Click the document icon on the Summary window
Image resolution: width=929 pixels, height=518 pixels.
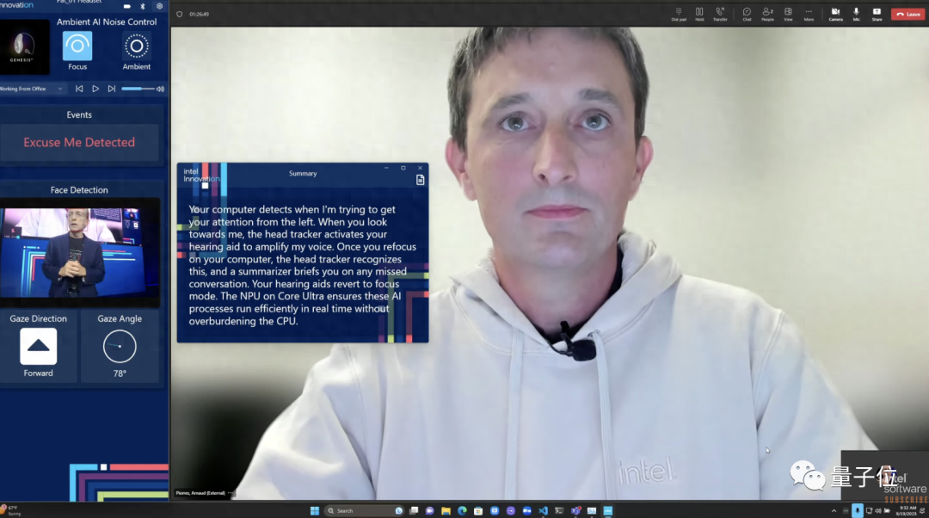pyautogui.click(x=420, y=179)
